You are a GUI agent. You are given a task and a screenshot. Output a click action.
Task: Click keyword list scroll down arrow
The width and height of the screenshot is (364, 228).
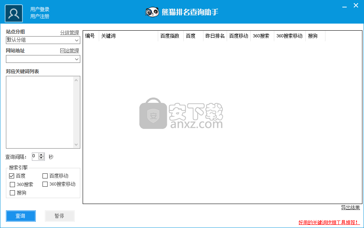pos(76,145)
